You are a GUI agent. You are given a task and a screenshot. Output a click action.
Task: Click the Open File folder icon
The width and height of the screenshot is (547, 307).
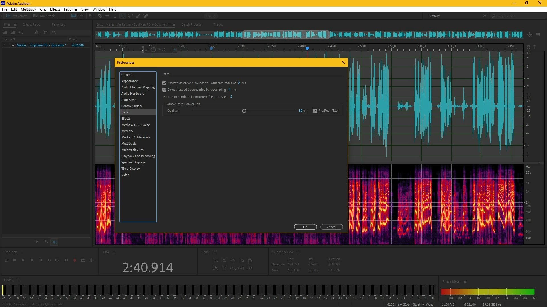(x=5, y=32)
